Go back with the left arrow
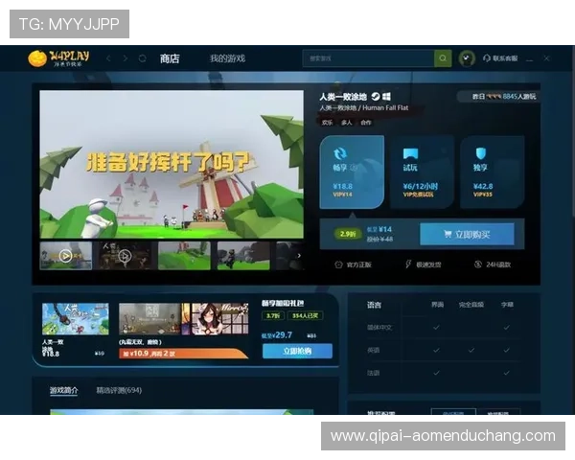575x460 pixels. point(108,58)
